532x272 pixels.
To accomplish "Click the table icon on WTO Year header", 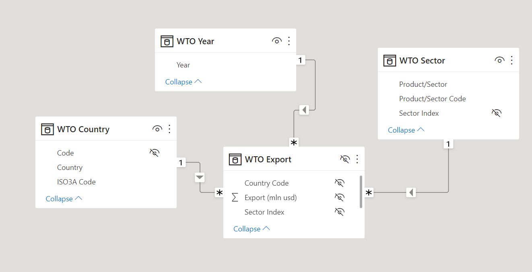I will click(167, 41).
